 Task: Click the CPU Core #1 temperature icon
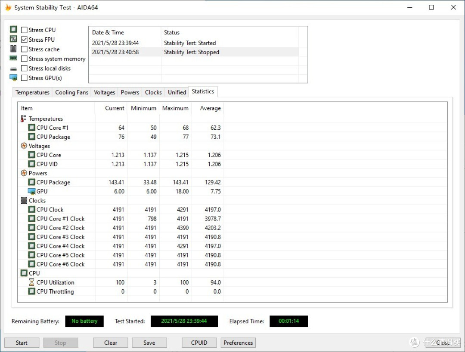click(x=31, y=128)
